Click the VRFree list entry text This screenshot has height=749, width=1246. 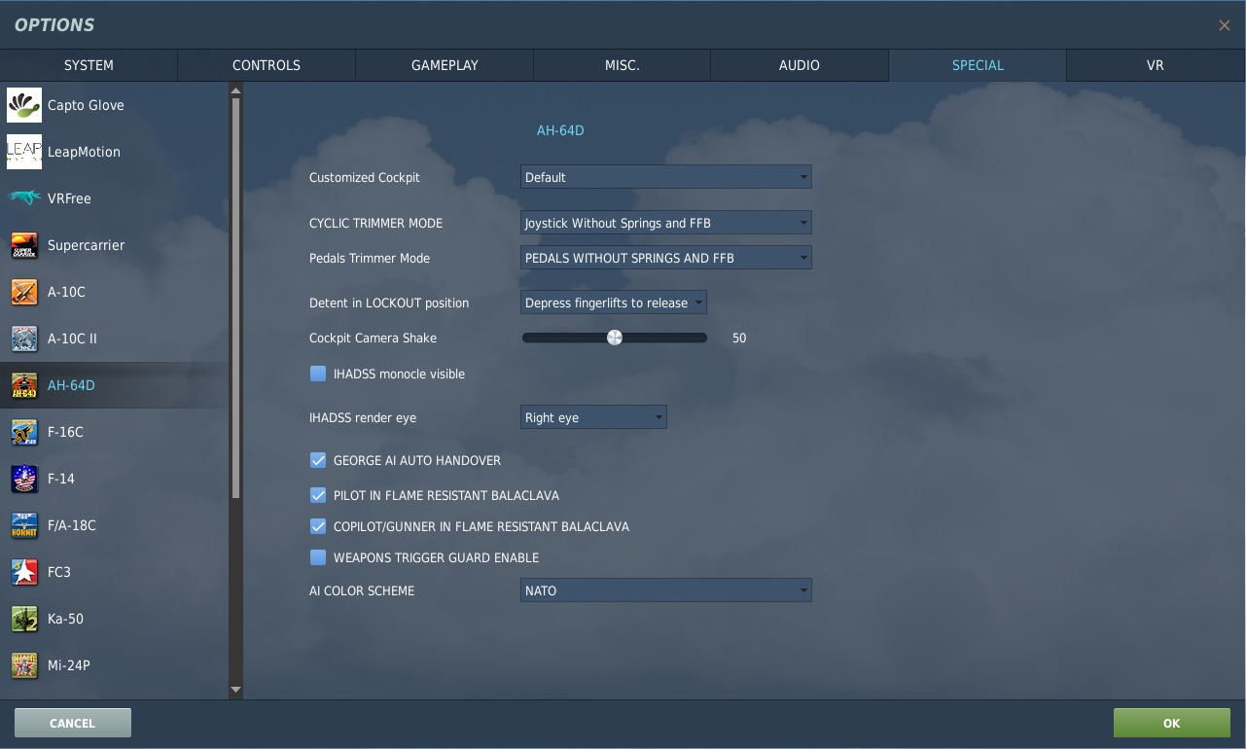point(69,198)
